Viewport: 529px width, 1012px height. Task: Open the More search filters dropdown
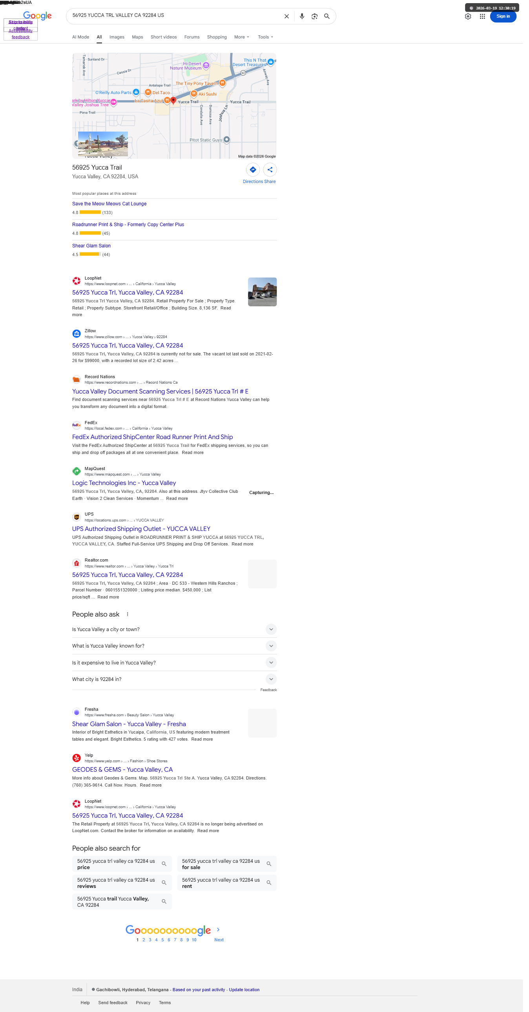coord(241,37)
